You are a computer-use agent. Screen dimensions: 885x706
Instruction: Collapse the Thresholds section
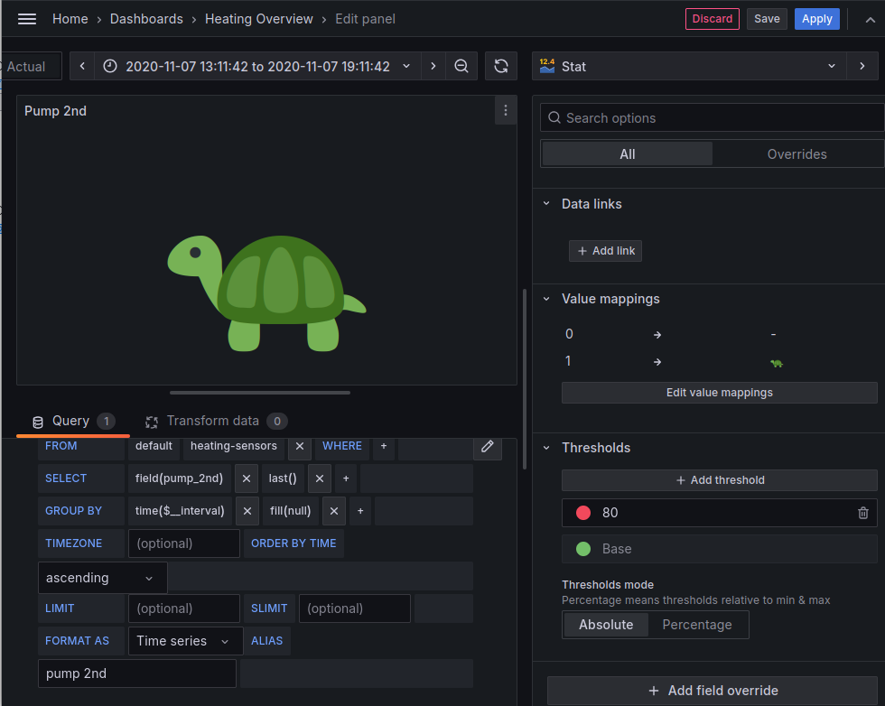pos(545,448)
